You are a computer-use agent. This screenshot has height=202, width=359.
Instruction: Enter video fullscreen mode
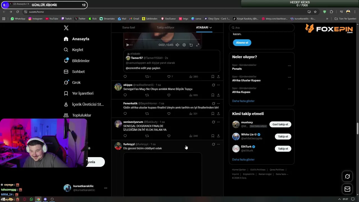coord(197,45)
